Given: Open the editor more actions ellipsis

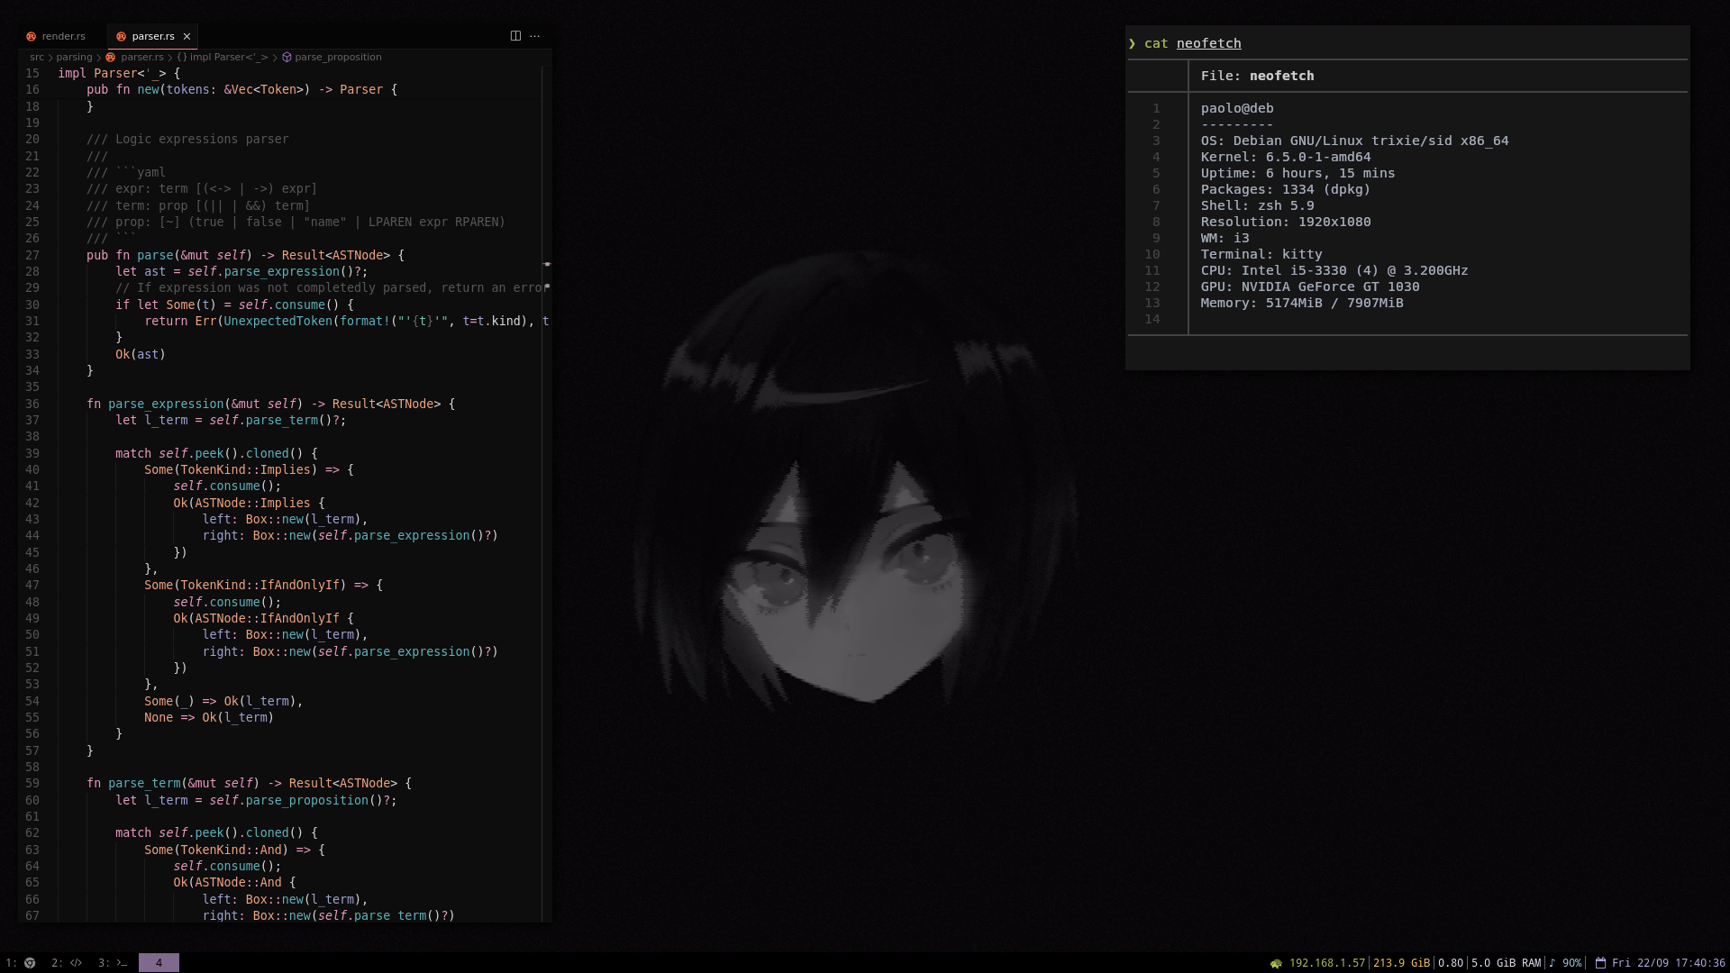Looking at the screenshot, I should pyautogui.click(x=535, y=36).
